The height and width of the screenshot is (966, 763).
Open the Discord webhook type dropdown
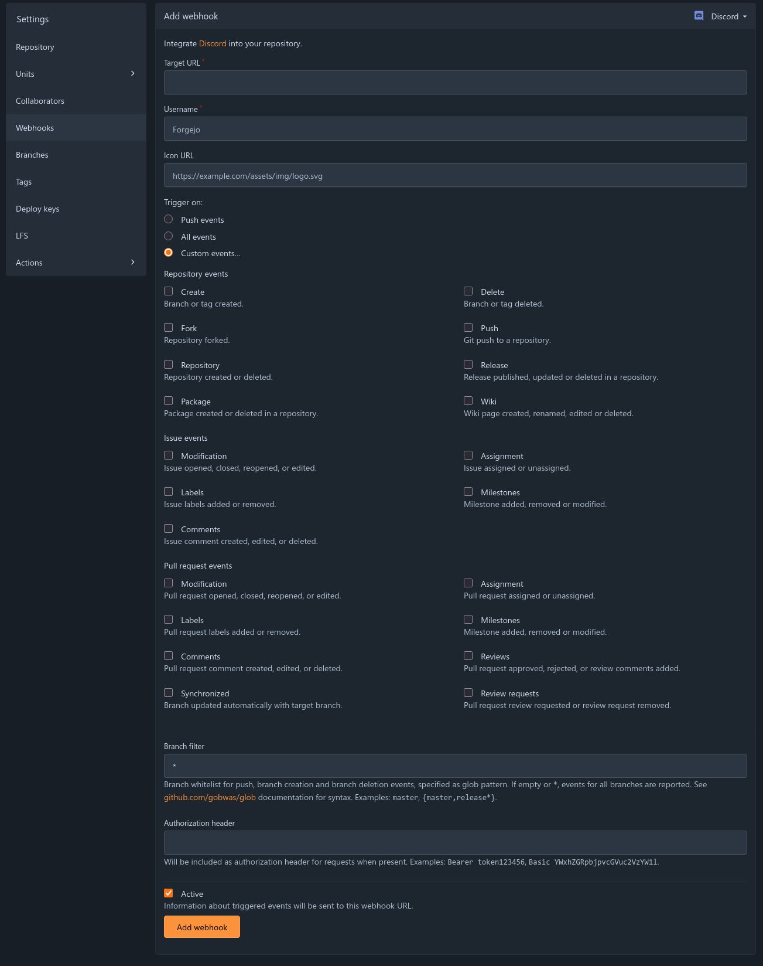[x=721, y=16]
